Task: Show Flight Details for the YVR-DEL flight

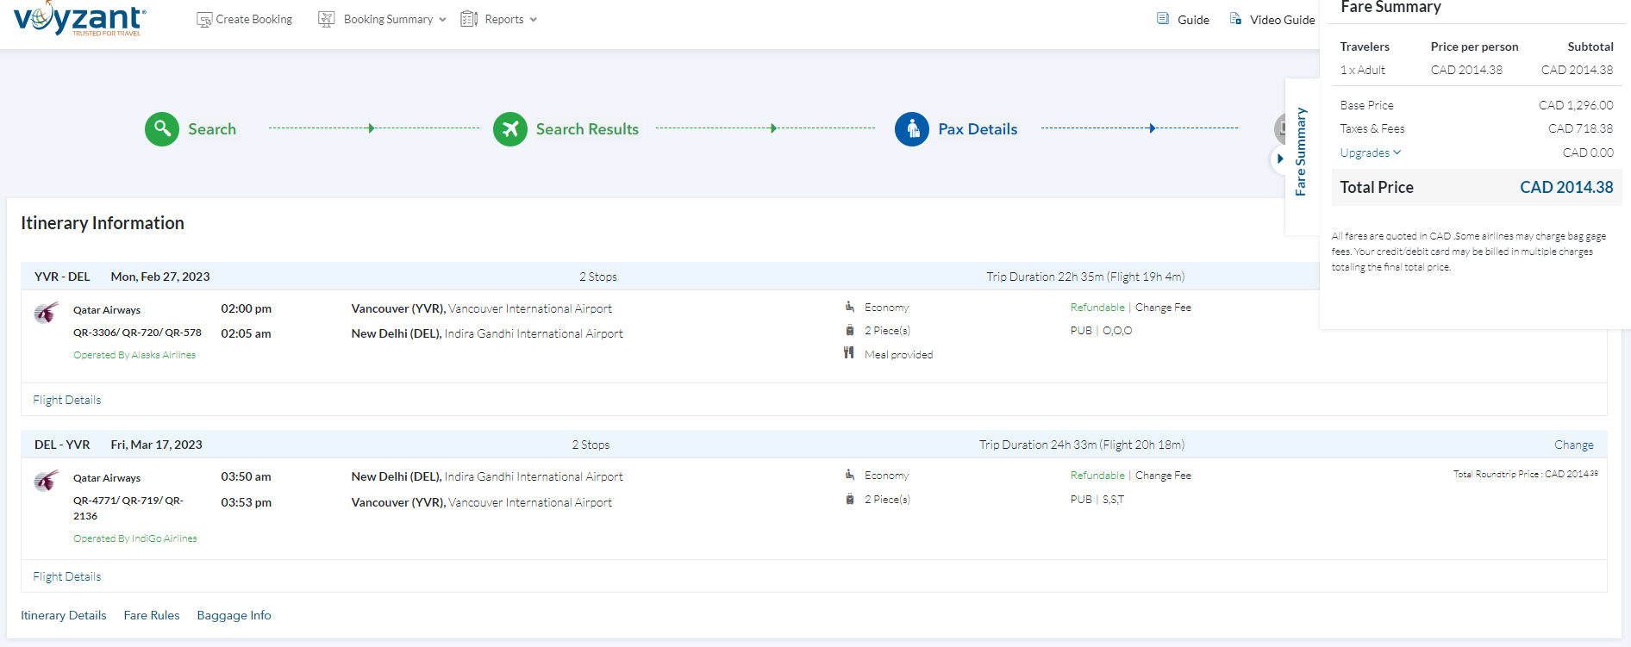Action: pos(67,400)
